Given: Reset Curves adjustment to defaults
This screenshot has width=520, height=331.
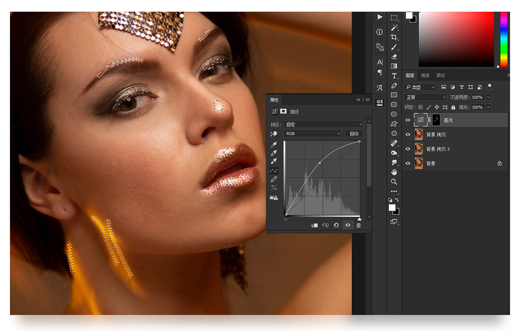Looking at the screenshot, I should 336,225.
